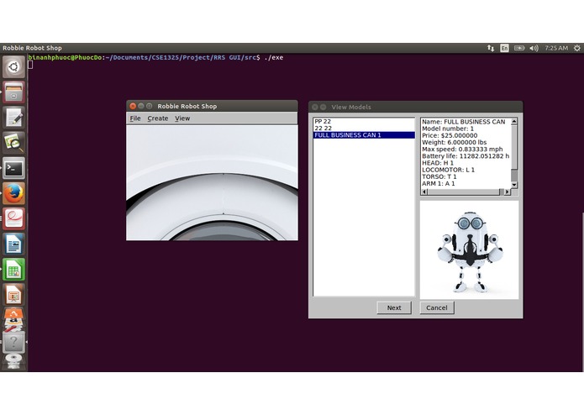The height and width of the screenshot is (415, 584).
Task: Launch Firefox from the dock
Action: click(x=13, y=193)
